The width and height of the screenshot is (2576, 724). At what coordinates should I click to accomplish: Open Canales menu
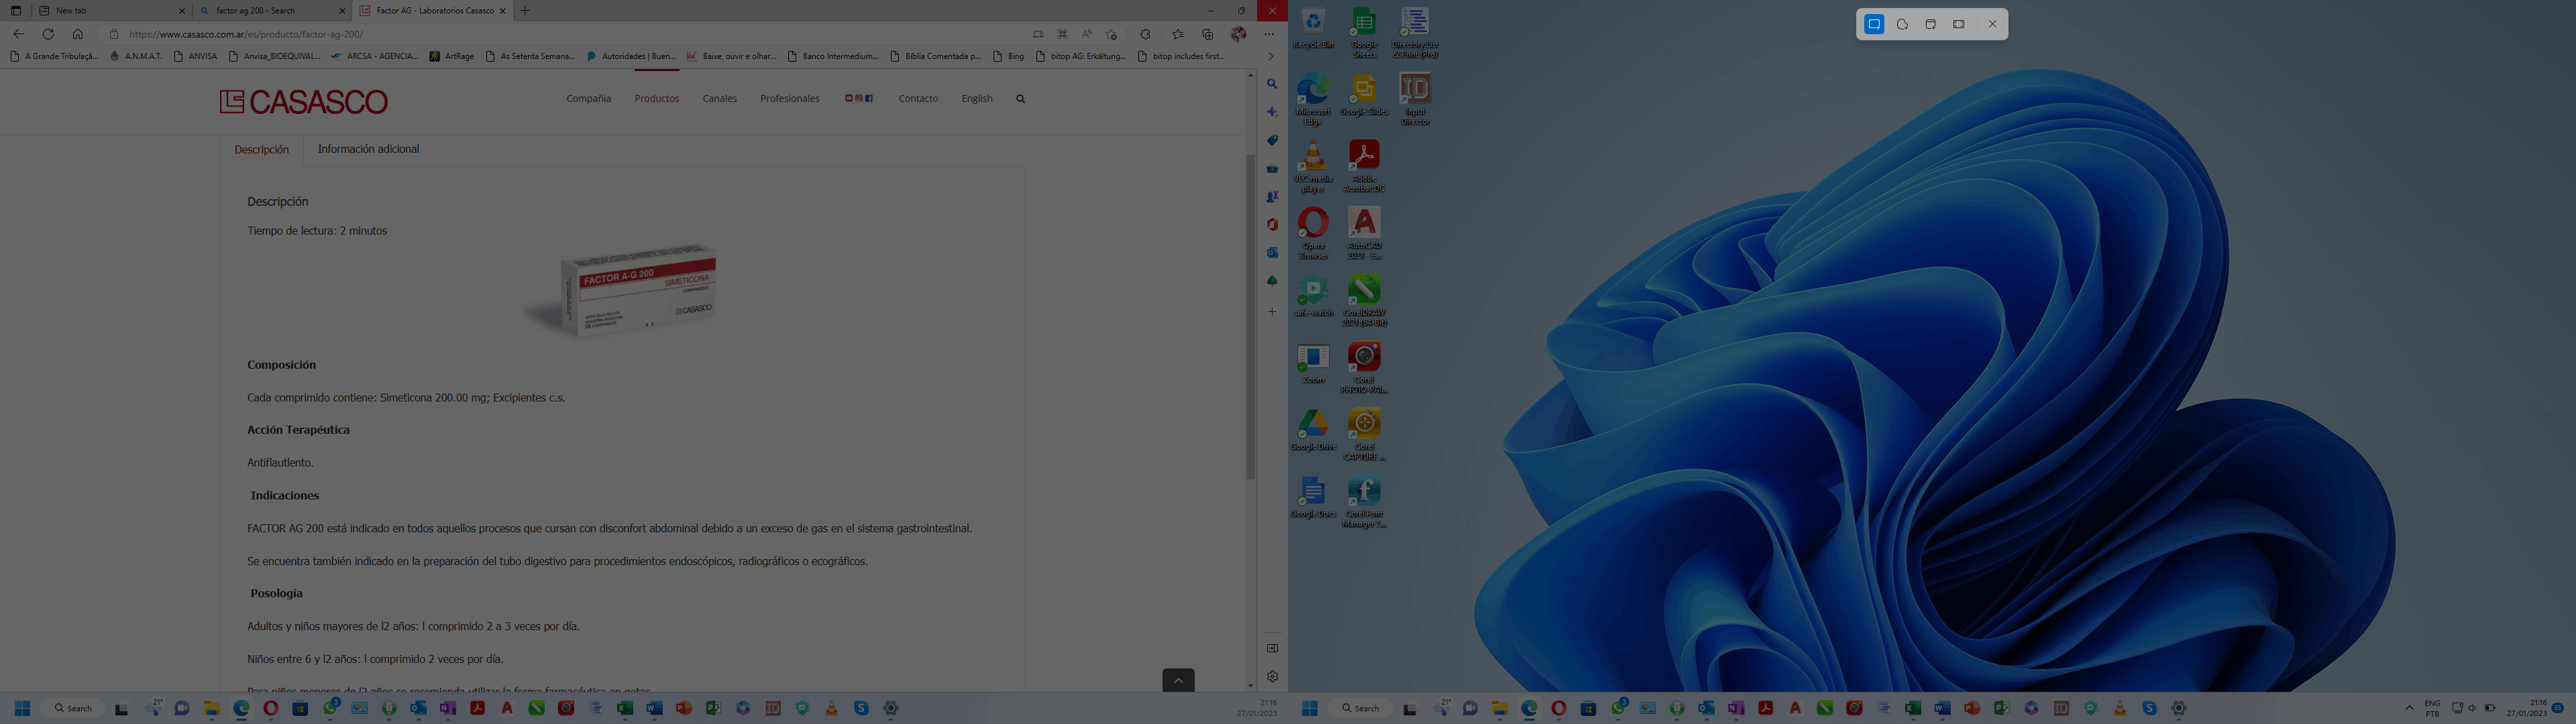coord(719,98)
